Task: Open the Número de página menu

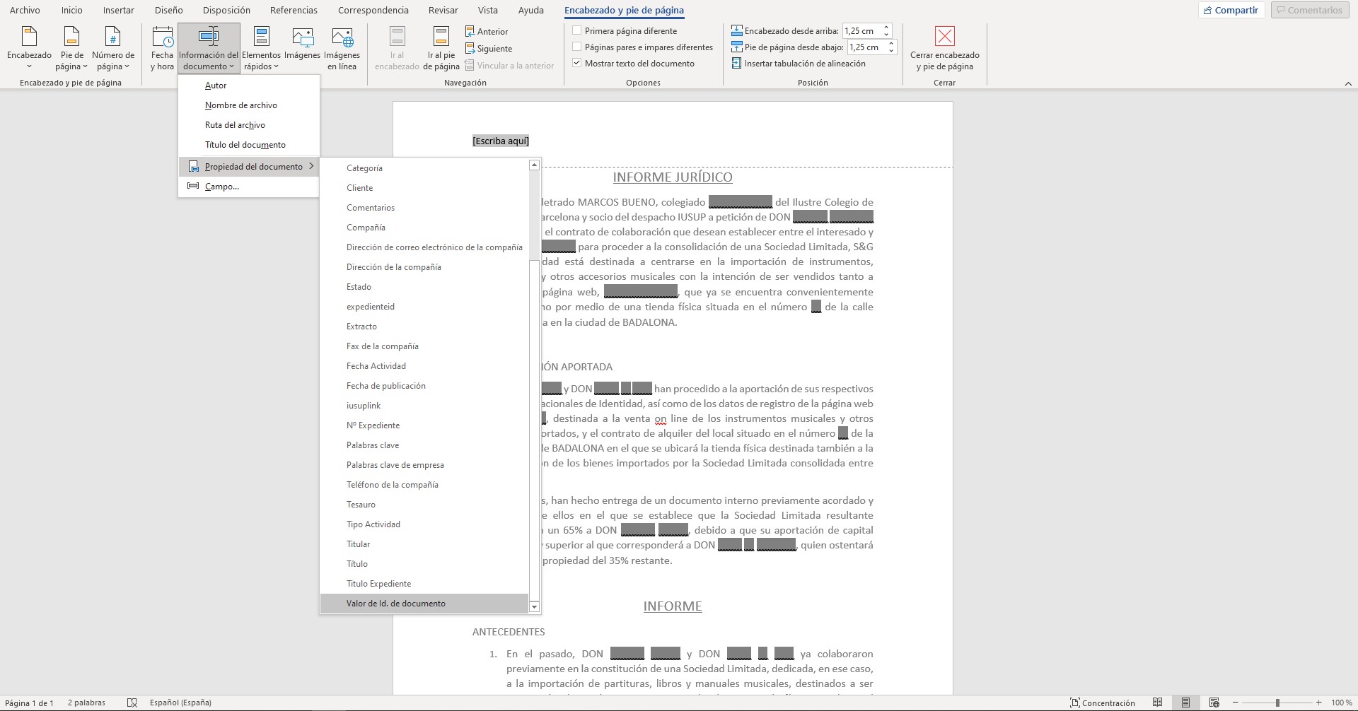Action: click(112, 48)
